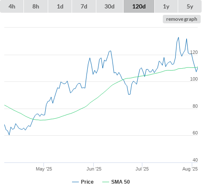Screen dimensions: 202x193
Task: Click the active 120d tab
Action: click(x=139, y=6)
